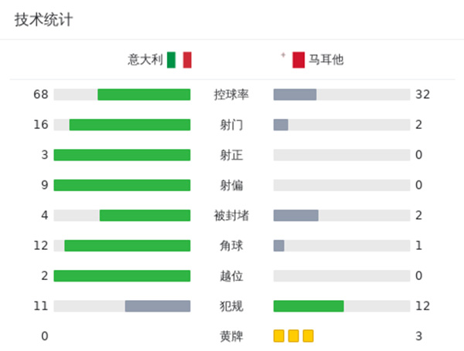Click the last yellow card icon
The width and height of the screenshot is (464, 351).
[308, 336]
